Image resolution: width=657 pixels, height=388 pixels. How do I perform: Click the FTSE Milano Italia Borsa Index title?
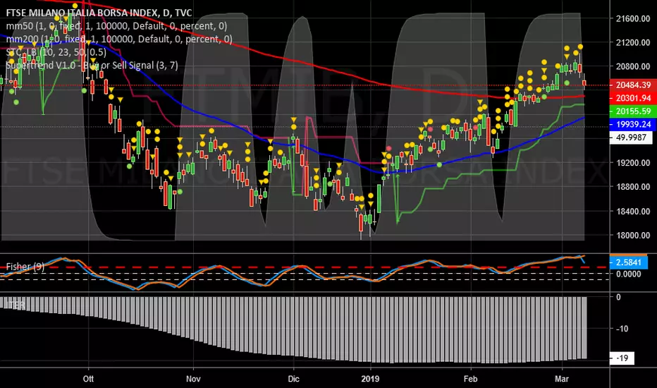(x=99, y=13)
